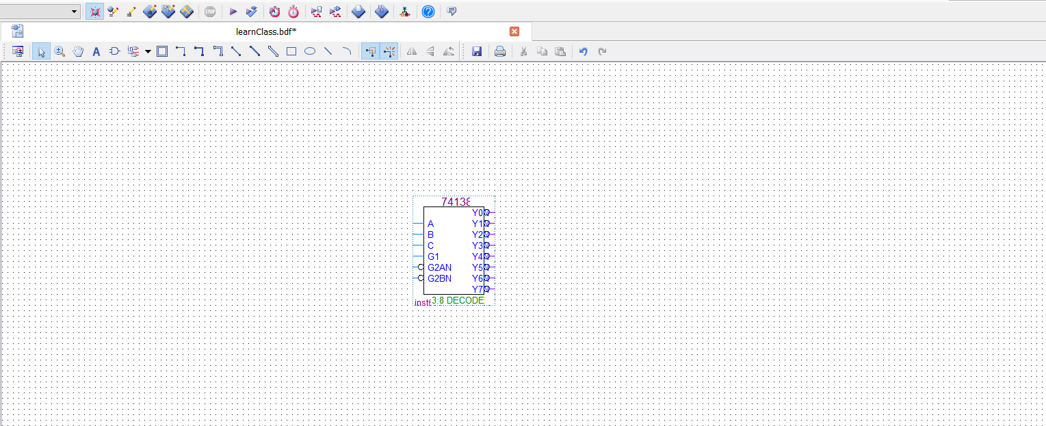Select the Rectangle drawing tool
This screenshot has height=426, width=1046.
[x=291, y=51]
